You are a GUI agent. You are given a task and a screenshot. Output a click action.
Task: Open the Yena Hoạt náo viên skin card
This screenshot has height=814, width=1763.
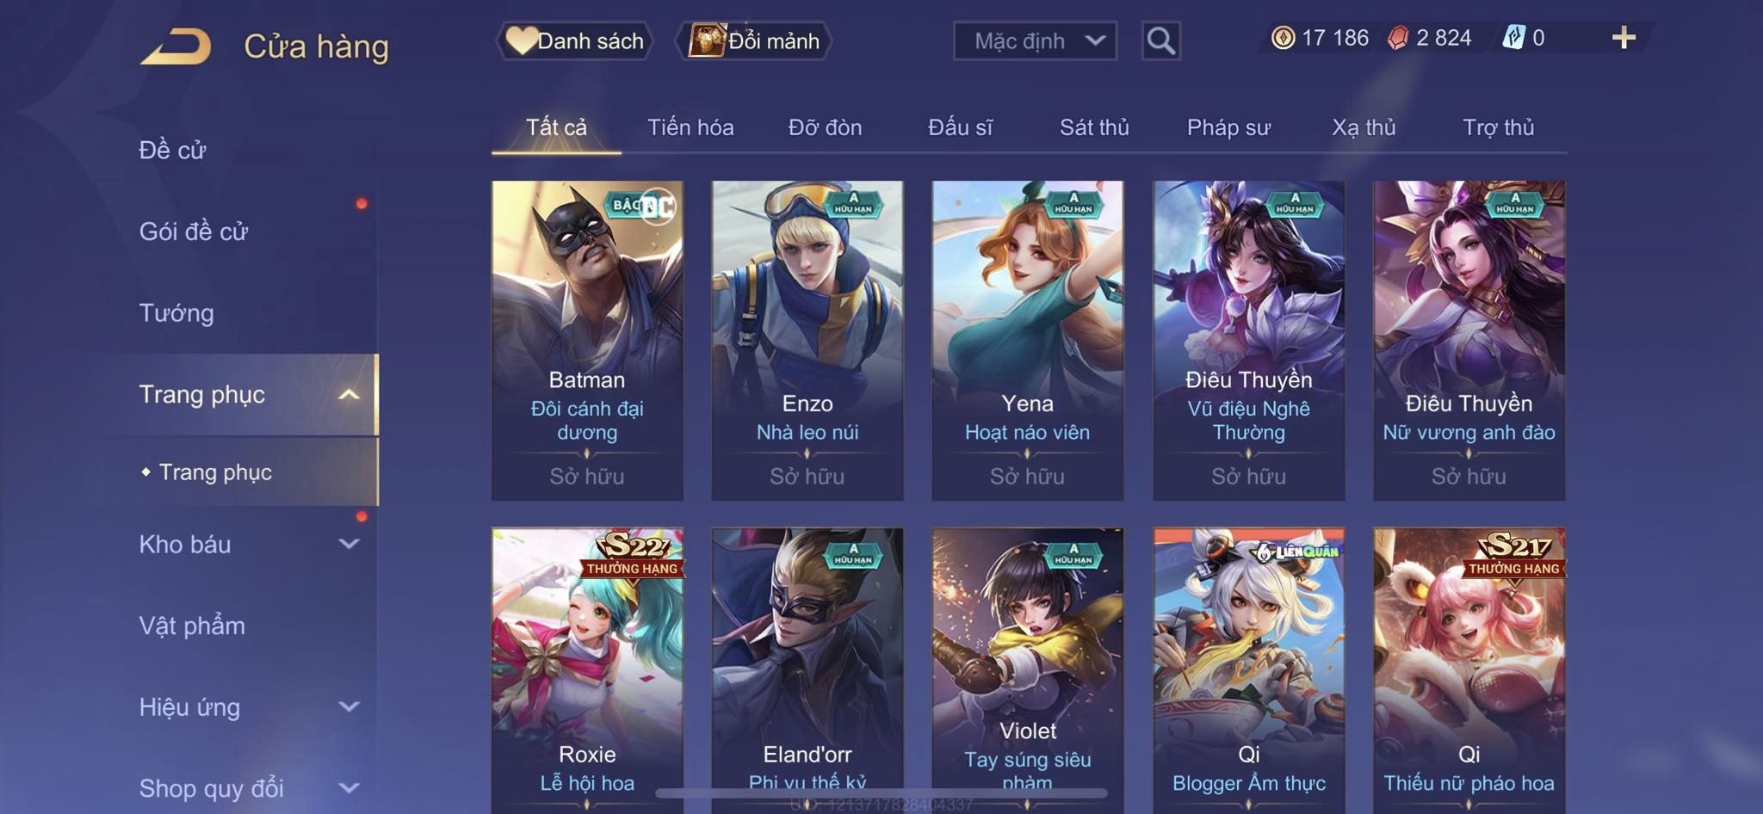pos(1028,341)
